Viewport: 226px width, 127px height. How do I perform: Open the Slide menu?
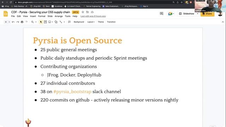click(x=50, y=16)
